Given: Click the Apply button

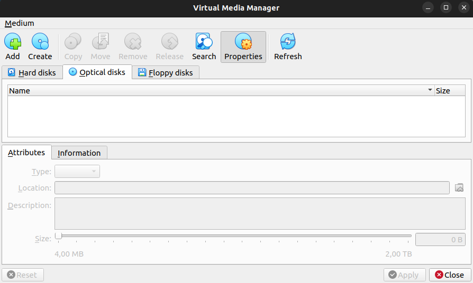Looking at the screenshot, I should (404, 275).
